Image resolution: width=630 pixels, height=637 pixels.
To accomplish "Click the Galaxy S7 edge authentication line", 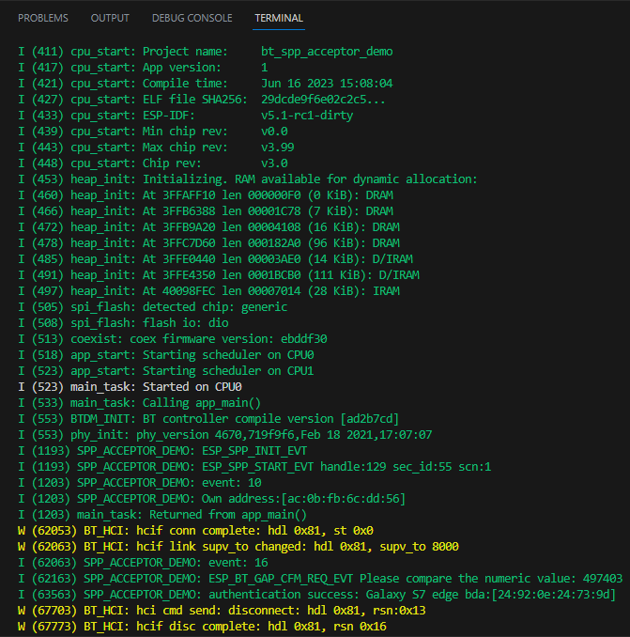I will click(316, 595).
